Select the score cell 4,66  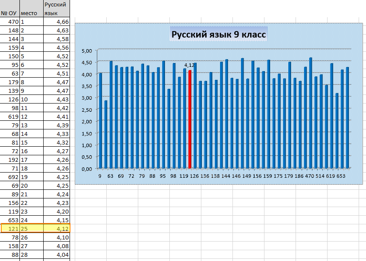pos(57,22)
